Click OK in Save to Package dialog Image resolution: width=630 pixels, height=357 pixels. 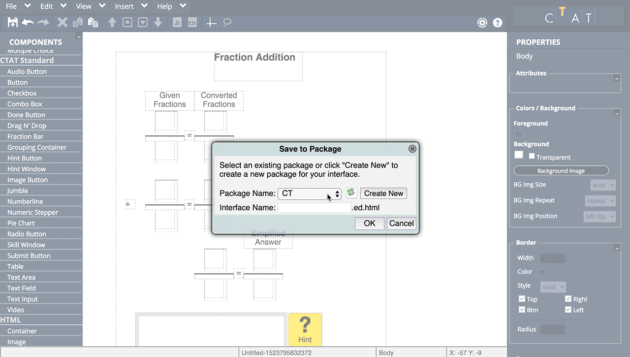click(x=370, y=223)
